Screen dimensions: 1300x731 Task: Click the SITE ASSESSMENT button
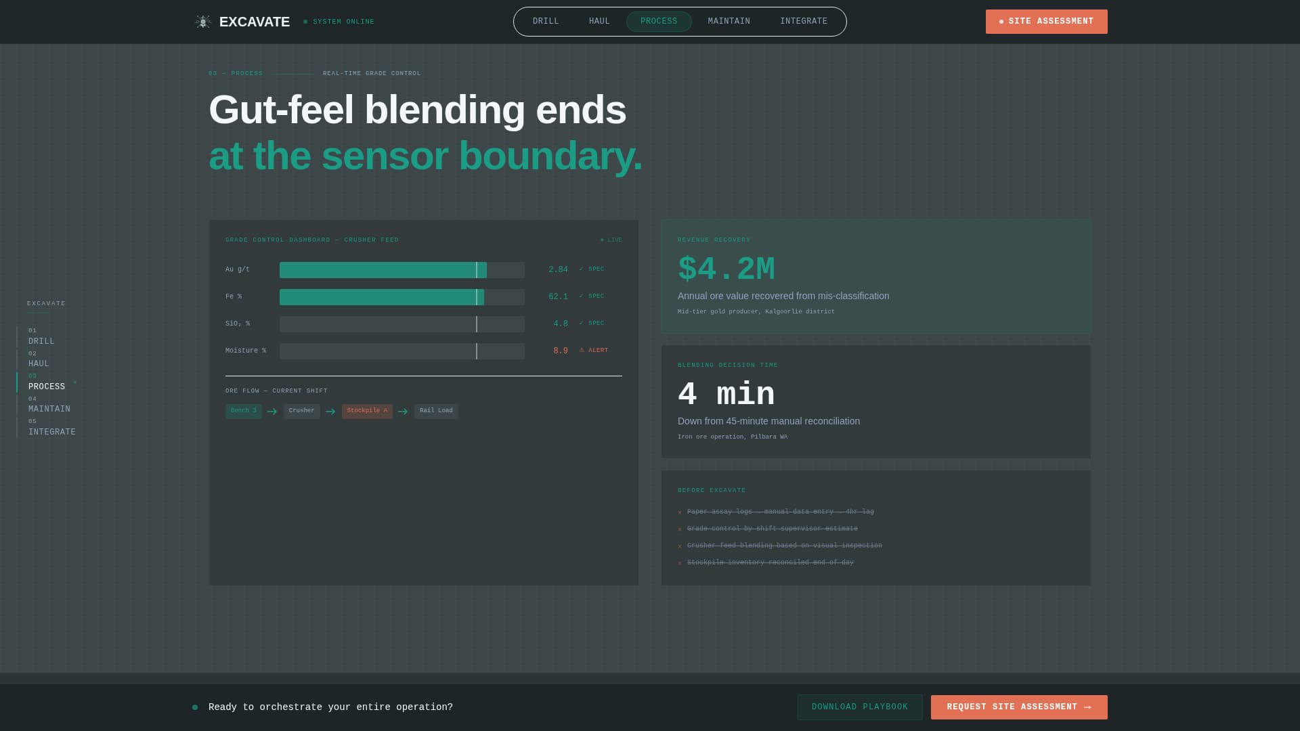(1047, 21)
